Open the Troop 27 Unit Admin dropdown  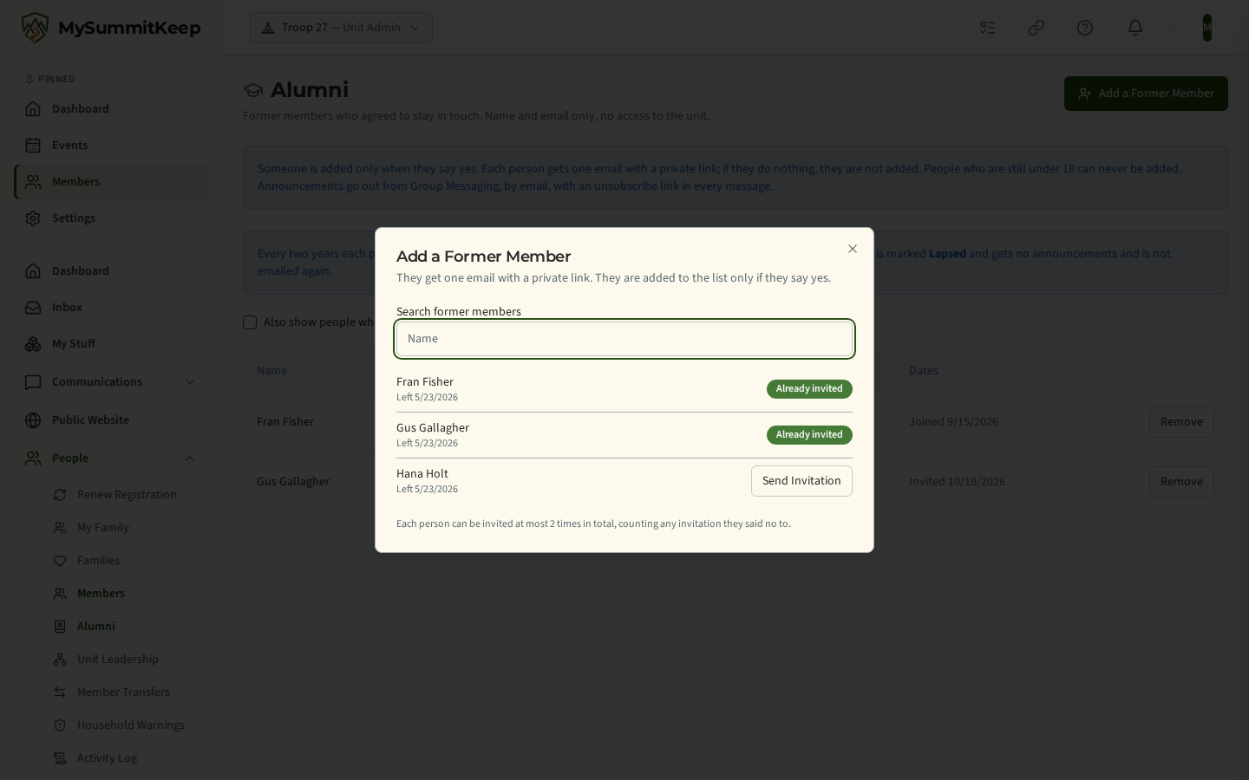pyautogui.click(x=341, y=28)
